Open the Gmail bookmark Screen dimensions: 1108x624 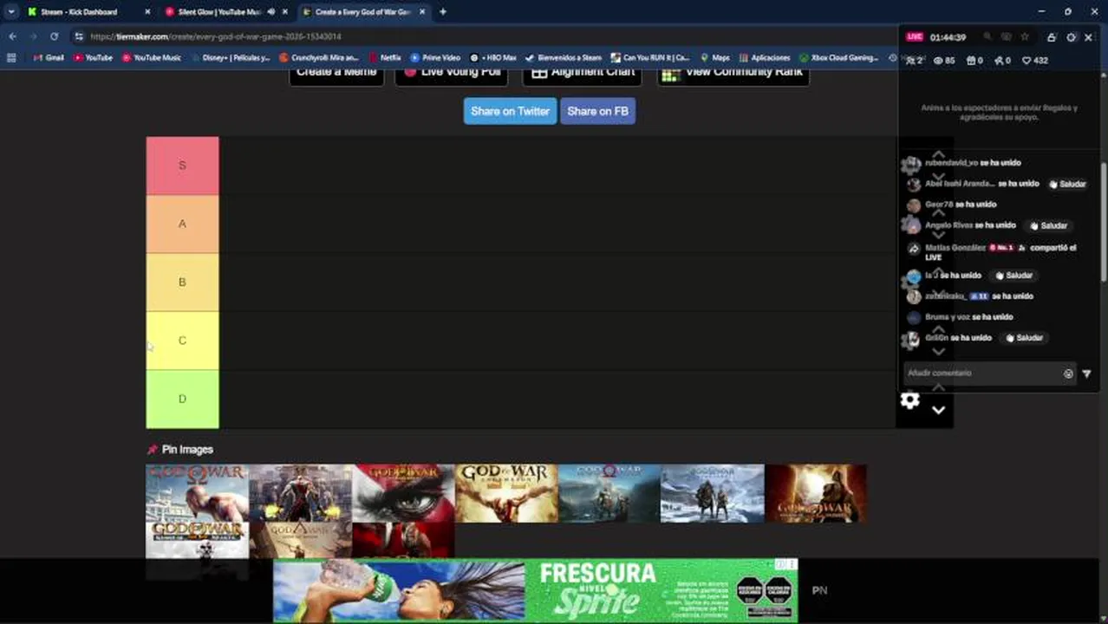click(49, 58)
